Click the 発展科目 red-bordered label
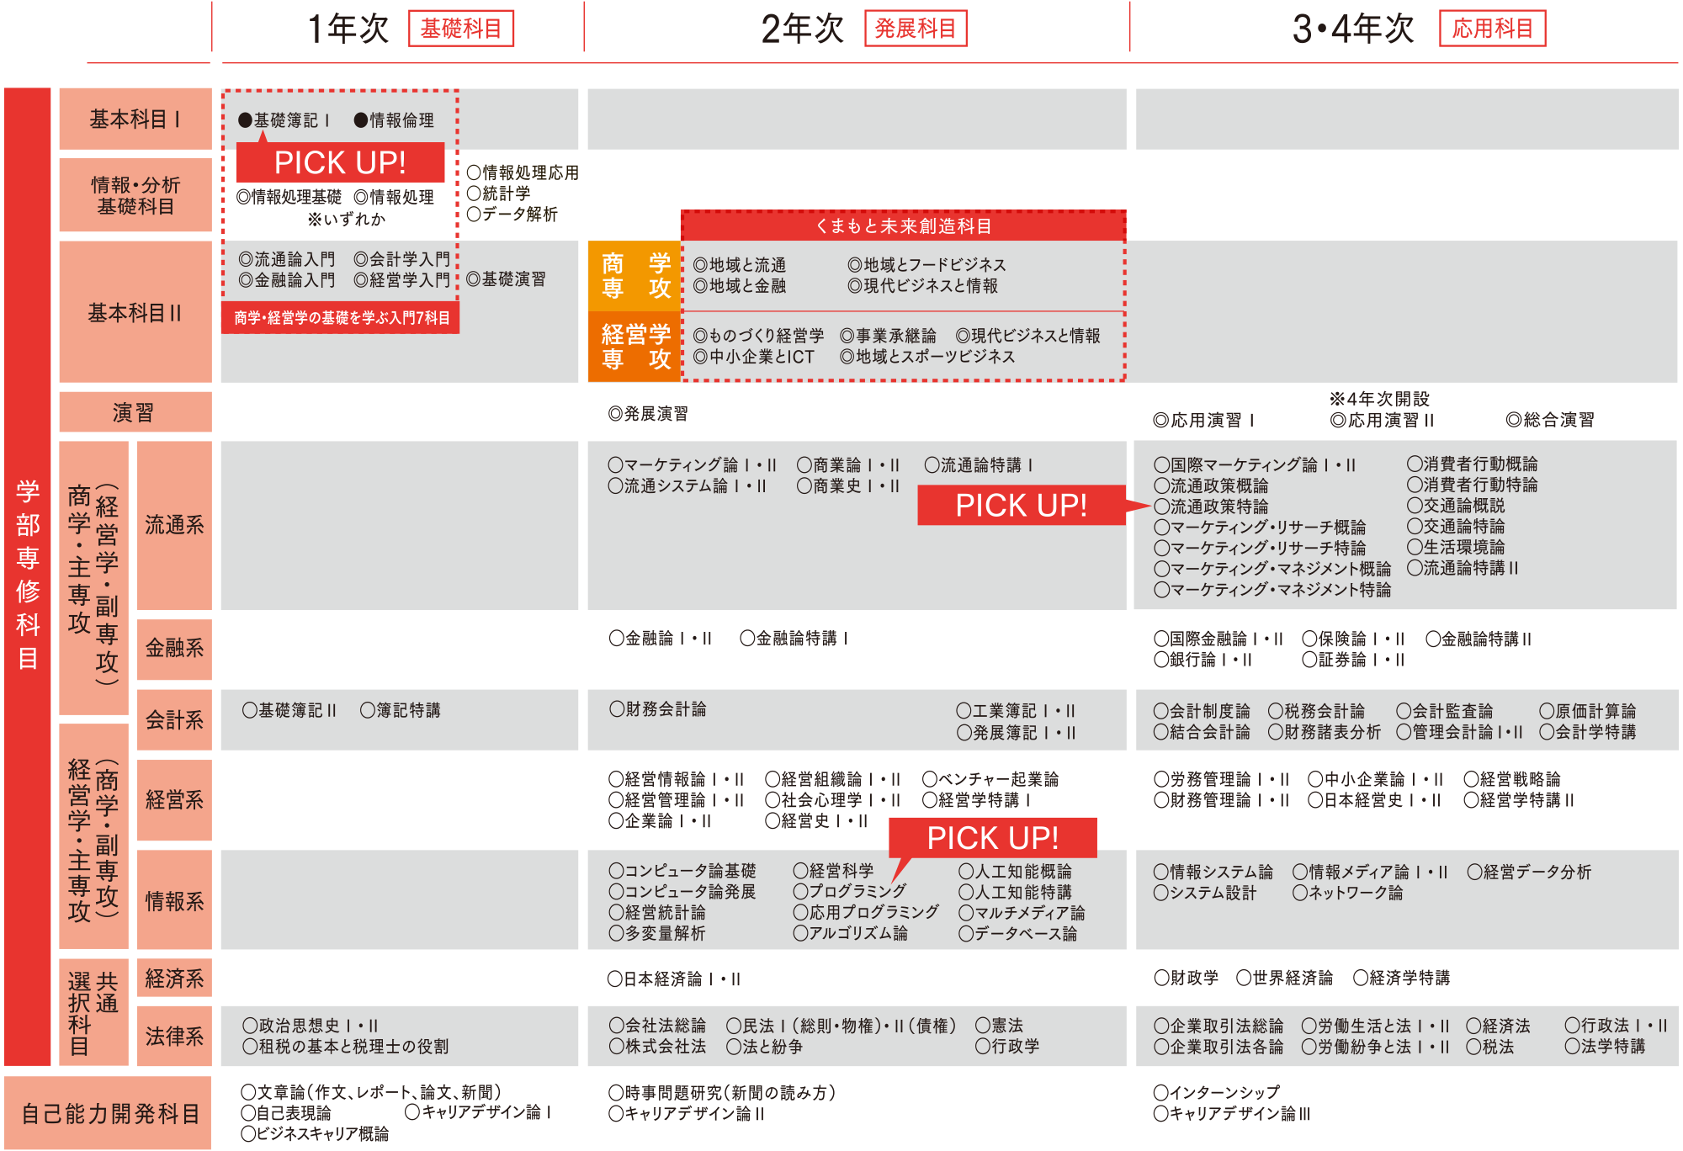This screenshot has width=1683, height=1151. 915,29
